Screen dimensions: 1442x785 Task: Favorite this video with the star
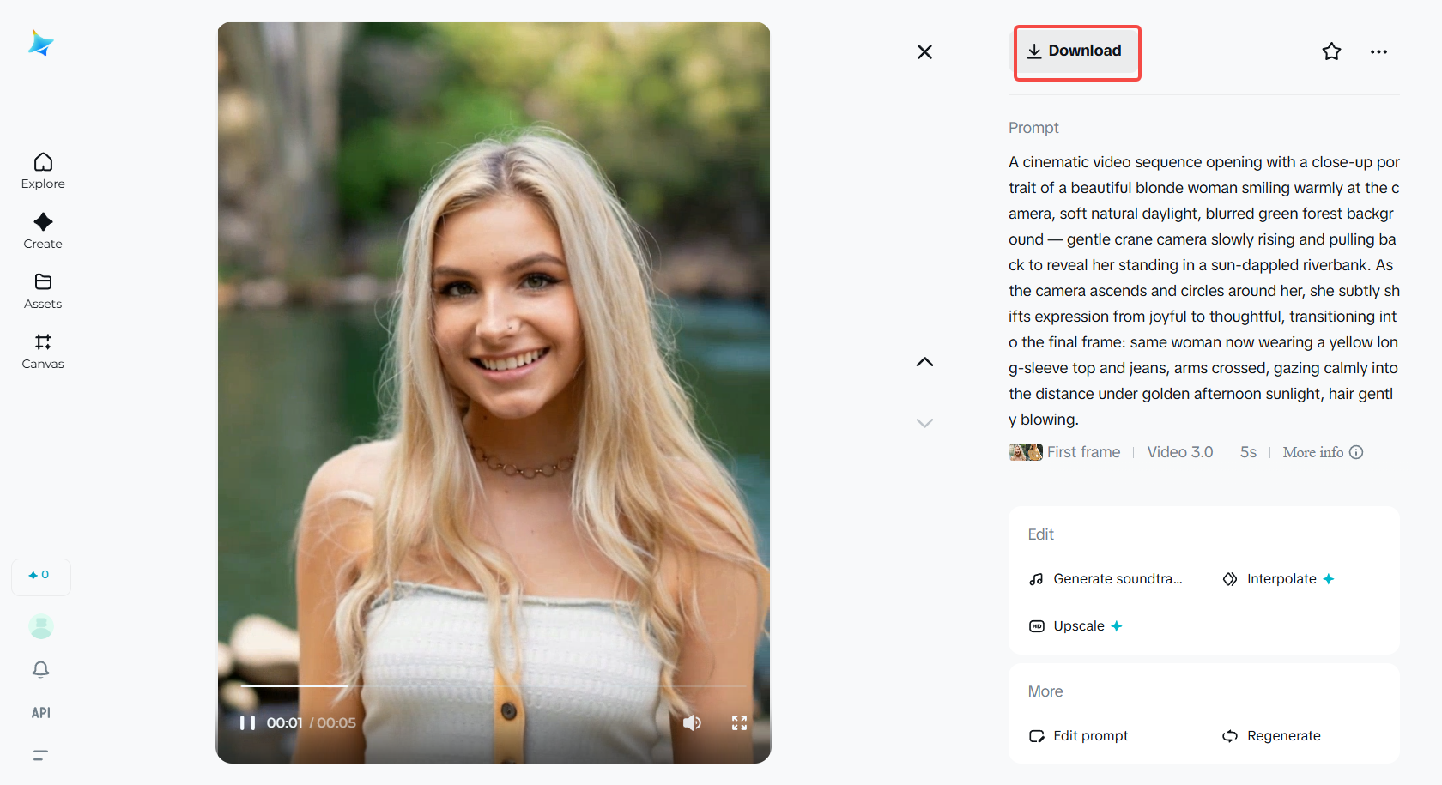tap(1331, 51)
